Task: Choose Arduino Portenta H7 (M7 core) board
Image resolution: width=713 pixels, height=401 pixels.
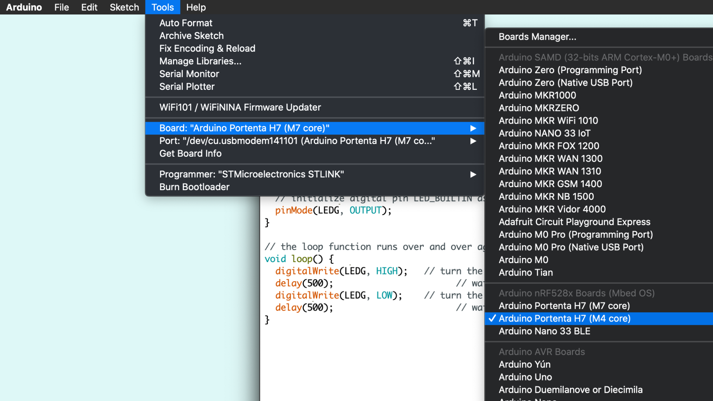Action: point(564,306)
